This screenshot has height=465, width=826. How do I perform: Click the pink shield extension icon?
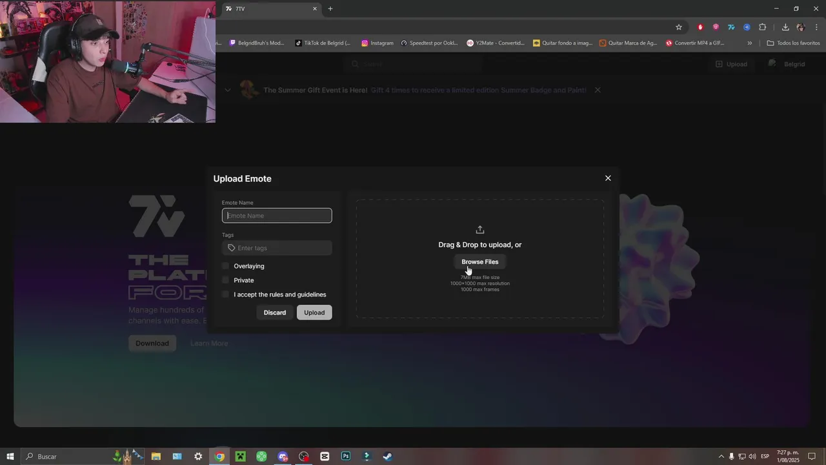716,27
